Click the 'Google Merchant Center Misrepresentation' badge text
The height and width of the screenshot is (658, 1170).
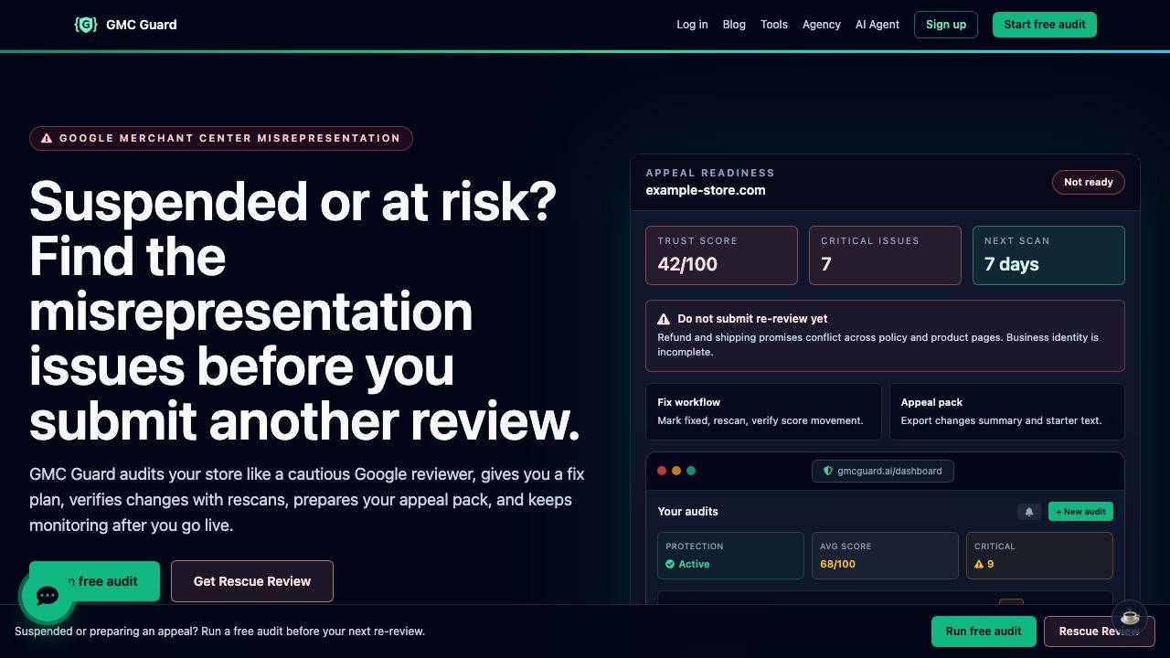point(229,138)
